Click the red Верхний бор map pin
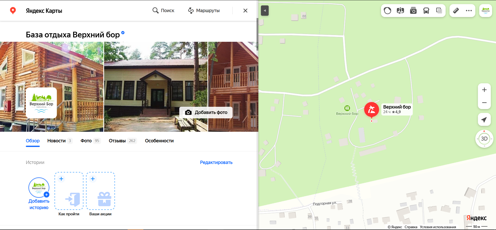This screenshot has width=496, height=230. [x=371, y=110]
